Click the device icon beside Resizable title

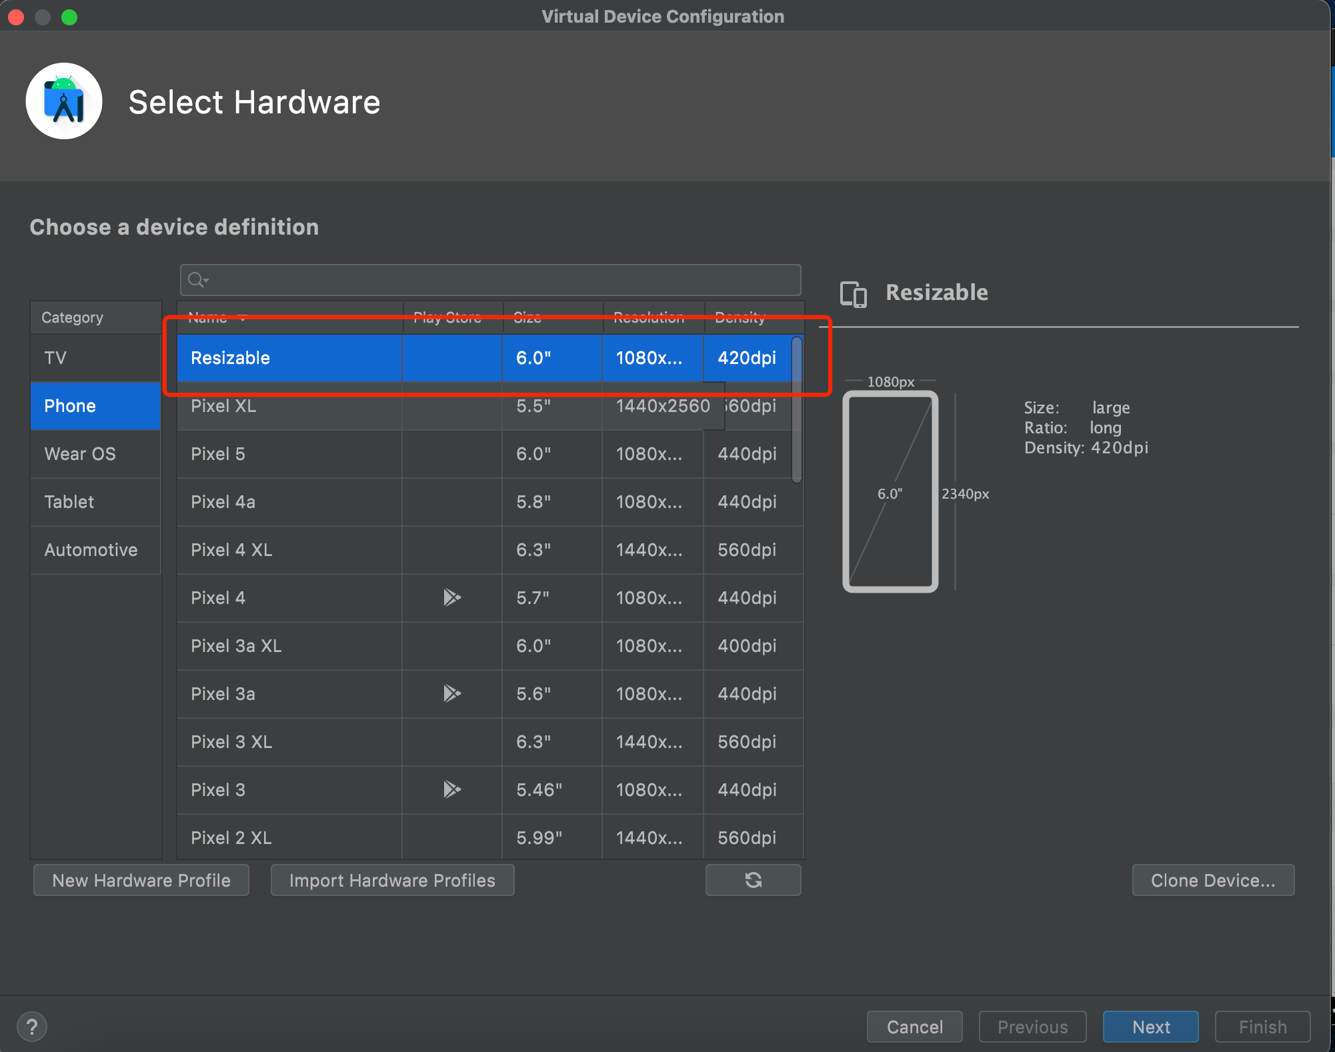[x=854, y=294]
